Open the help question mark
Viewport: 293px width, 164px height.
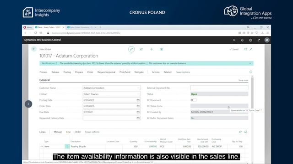(259, 40)
